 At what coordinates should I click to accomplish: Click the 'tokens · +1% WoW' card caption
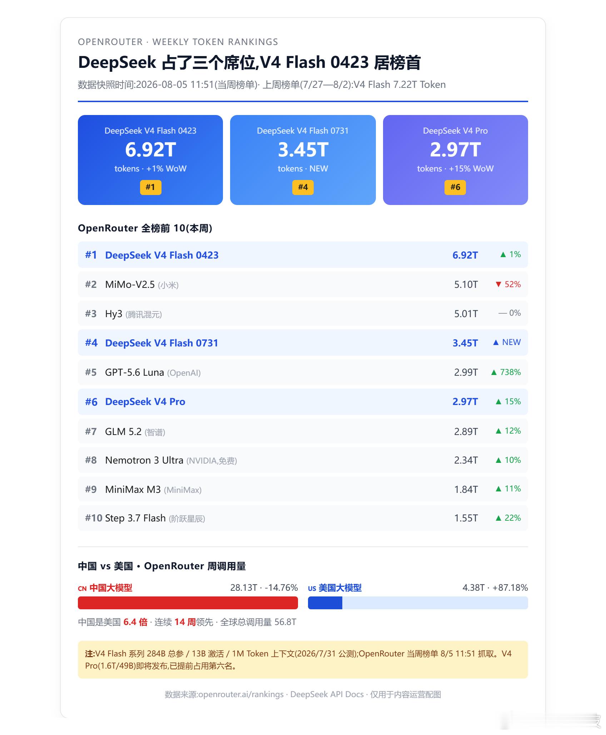(150, 169)
